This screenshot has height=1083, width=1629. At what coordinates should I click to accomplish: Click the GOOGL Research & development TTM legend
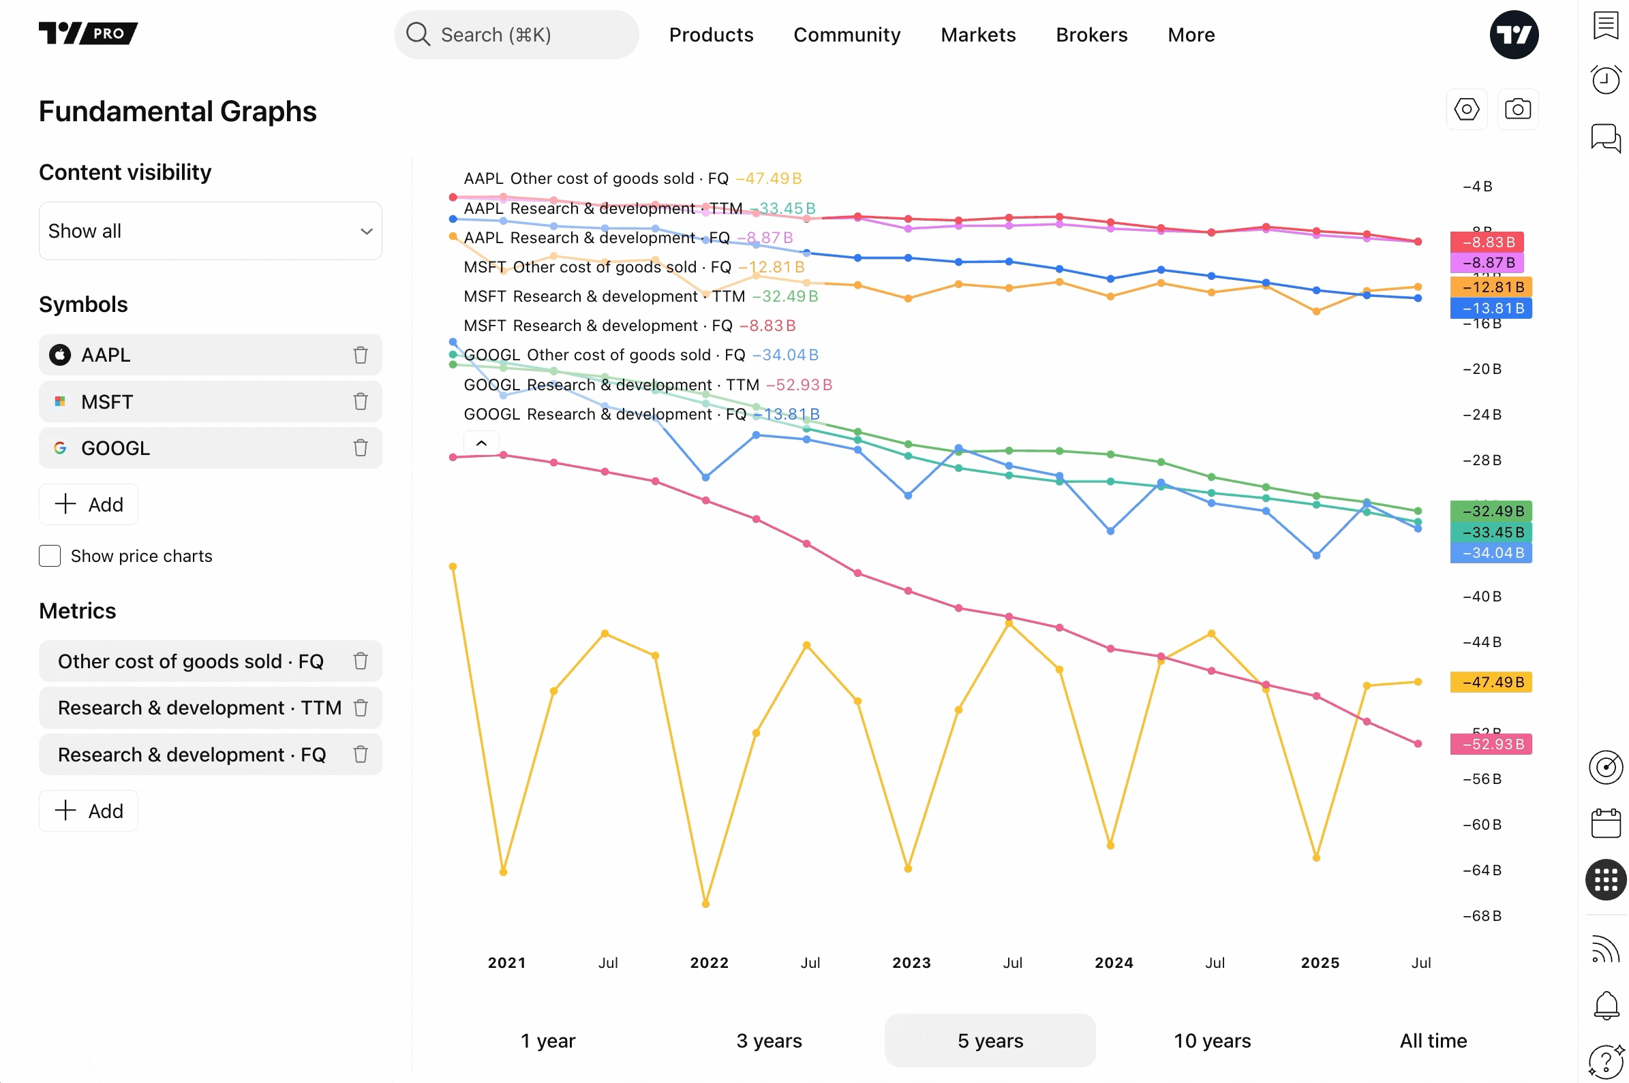(648, 385)
